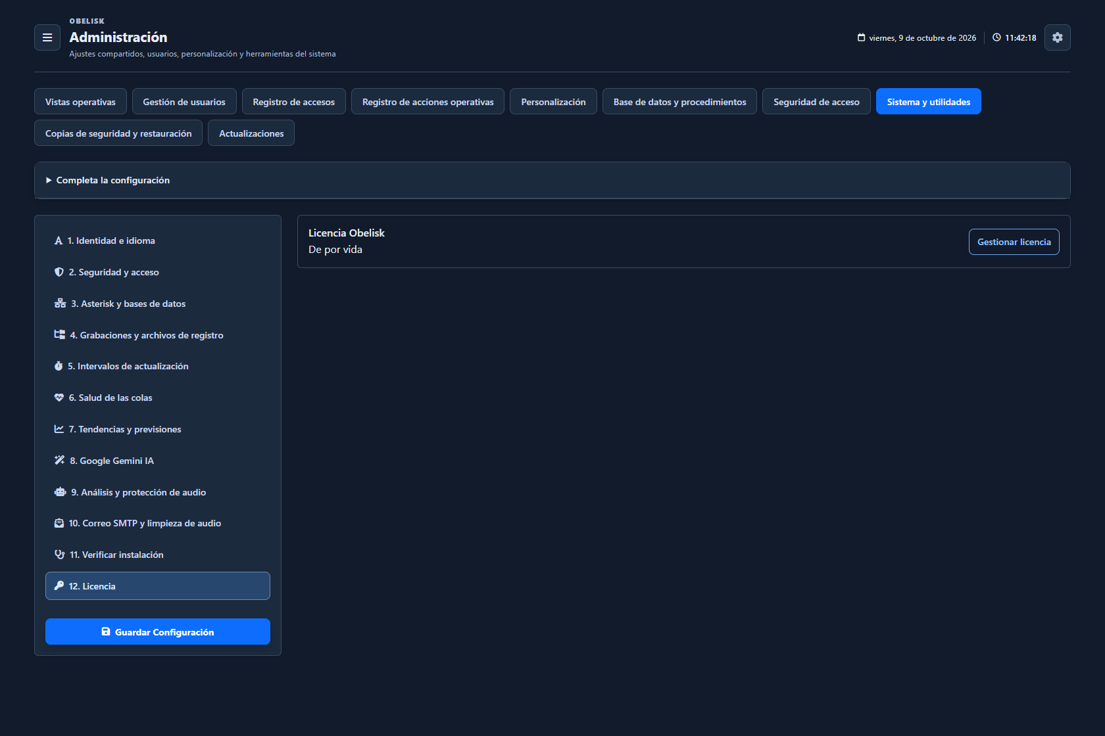Click the 'De por vida' license text
Image resolution: width=1105 pixels, height=736 pixels.
(335, 250)
